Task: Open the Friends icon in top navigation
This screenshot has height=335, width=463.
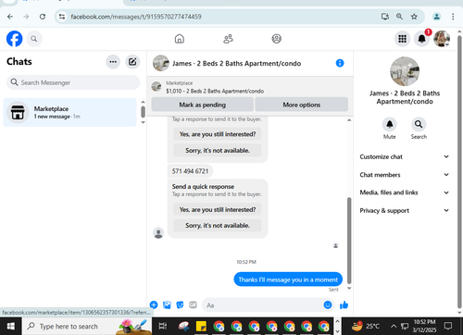Action: tap(228, 39)
